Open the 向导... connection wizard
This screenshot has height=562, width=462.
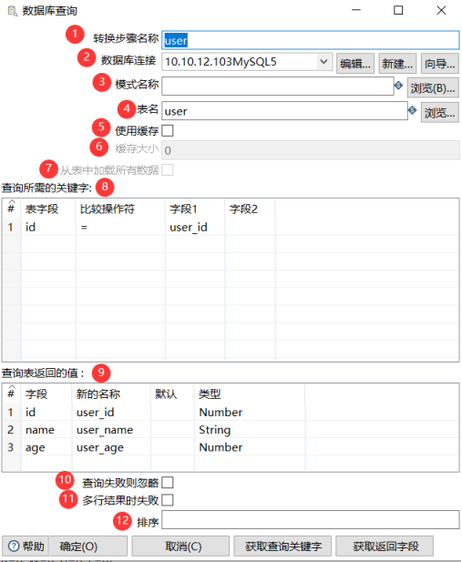click(440, 64)
